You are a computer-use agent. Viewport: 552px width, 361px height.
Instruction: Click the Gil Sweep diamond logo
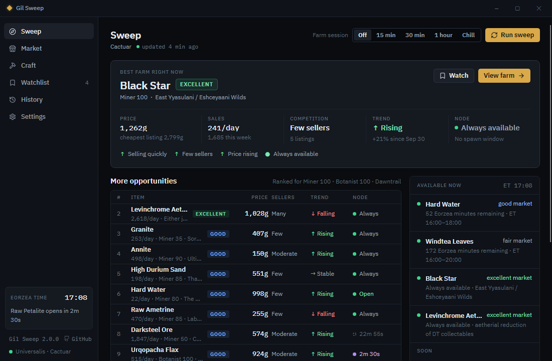click(x=10, y=8)
